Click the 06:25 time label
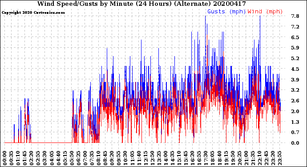307x167 pixels. (x=78, y=158)
